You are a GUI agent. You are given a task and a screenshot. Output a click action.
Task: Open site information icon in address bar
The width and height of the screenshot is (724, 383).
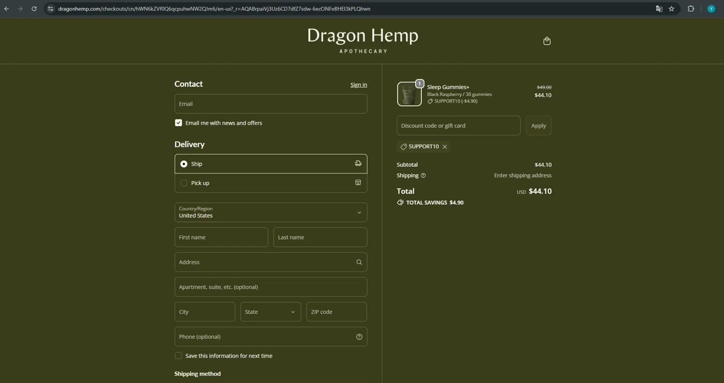pyautogui.click(x=50, y=9)
